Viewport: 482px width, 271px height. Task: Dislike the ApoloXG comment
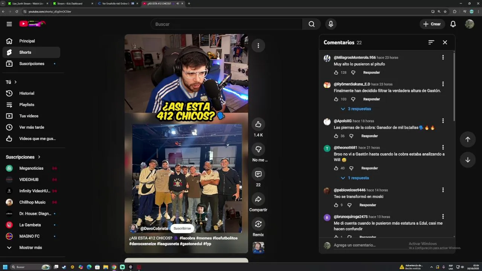click(x=351, y=136)
